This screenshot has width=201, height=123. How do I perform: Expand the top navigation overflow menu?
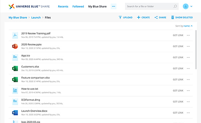(114, 6)
